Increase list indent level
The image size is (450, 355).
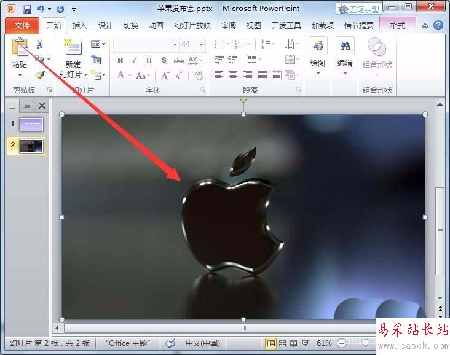(233, 60)
